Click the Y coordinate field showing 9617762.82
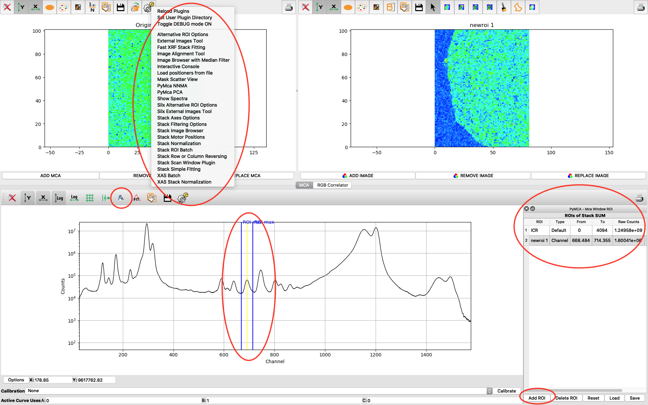This screenshot has width=648, height=405. [97, 380]
